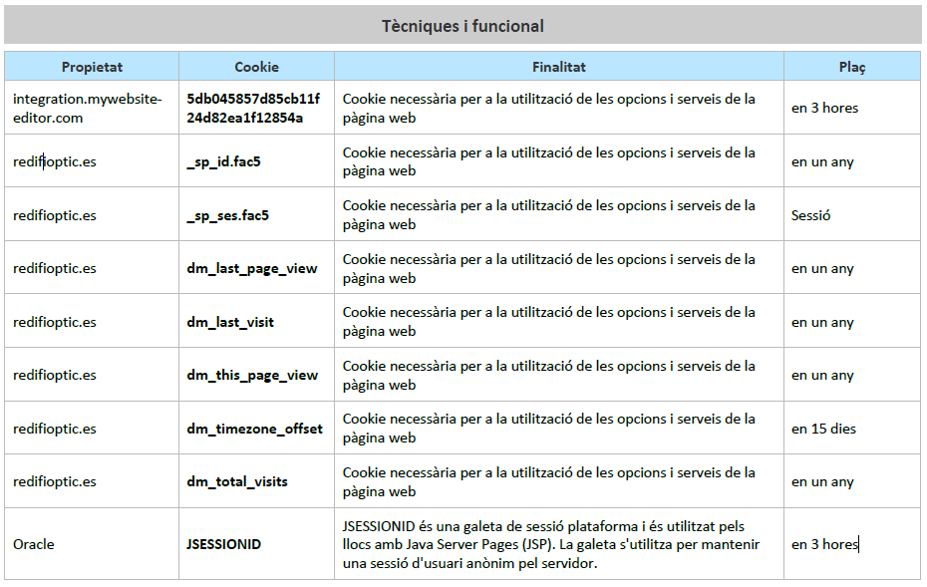Click the integration.mywebsite-editor.com property cell

point(87,108)
